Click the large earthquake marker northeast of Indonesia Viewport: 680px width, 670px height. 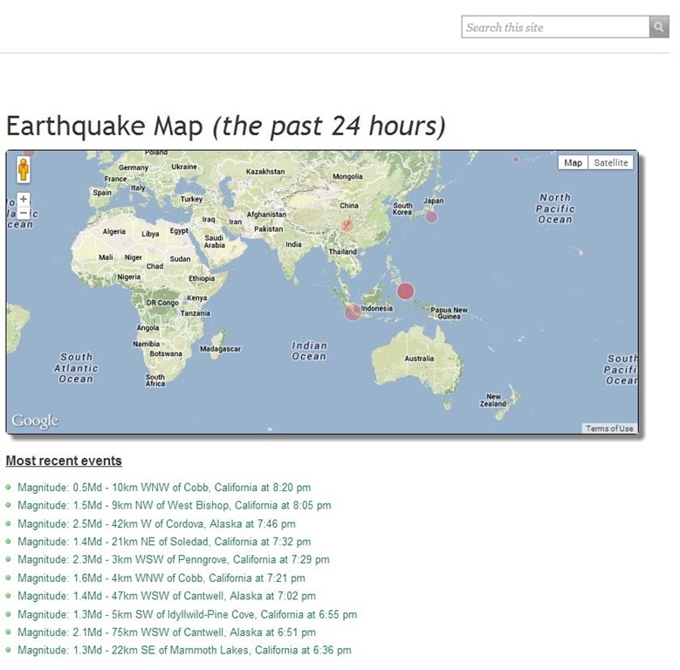405,291
